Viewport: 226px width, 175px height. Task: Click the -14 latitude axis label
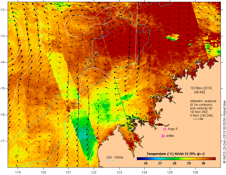[3, 62]
